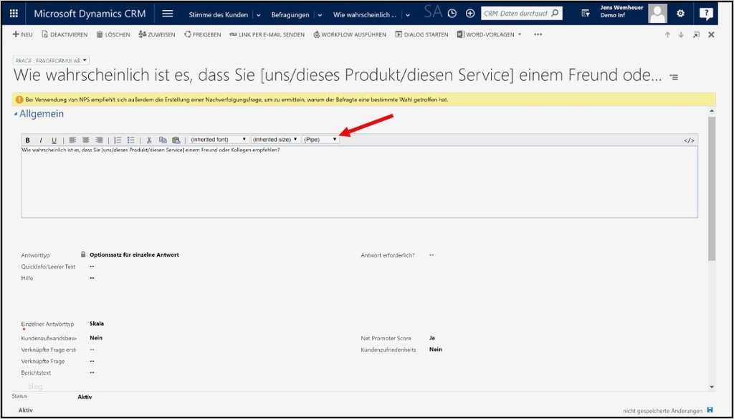
Task: Click inside the question text editor
Action: click(x=360, y=181)
